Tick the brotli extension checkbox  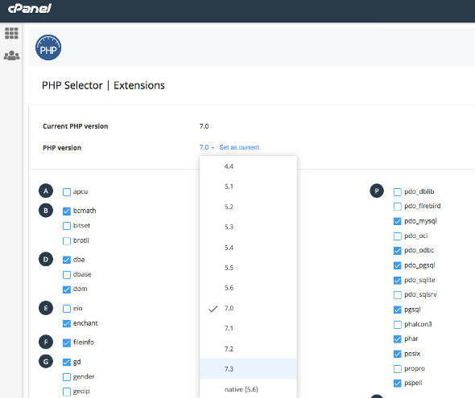pos(67,241)
